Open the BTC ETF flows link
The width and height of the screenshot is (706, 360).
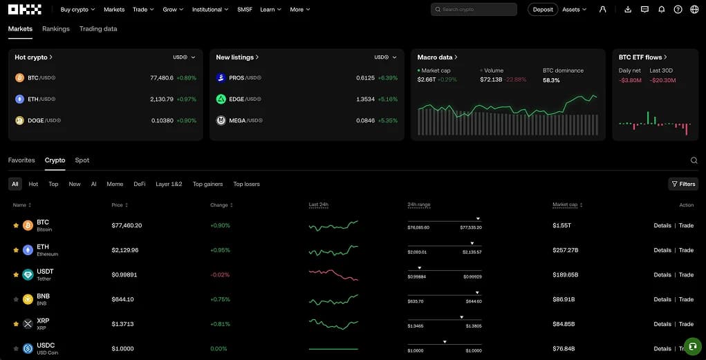point(643,57)
